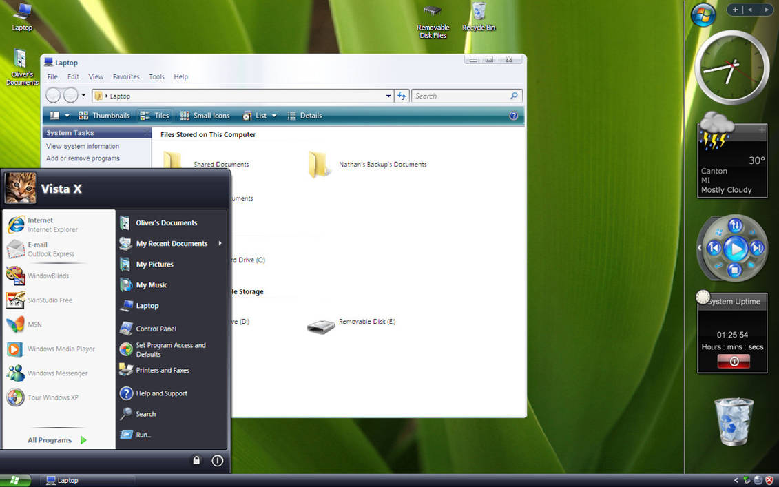The height and width of the screenshot is (487, 779).
Task: Toggle the Tiles view mode
Action: (155, 115)
